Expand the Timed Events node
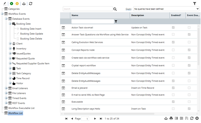 point(6,98)
